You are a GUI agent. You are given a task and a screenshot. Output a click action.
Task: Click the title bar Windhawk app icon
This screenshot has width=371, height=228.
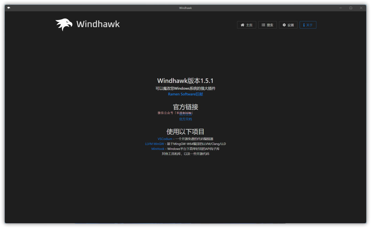pos(9,8)
